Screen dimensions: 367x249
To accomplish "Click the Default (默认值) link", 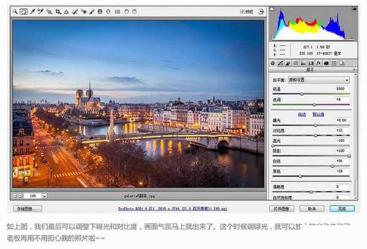I will (x=318, y=114).
